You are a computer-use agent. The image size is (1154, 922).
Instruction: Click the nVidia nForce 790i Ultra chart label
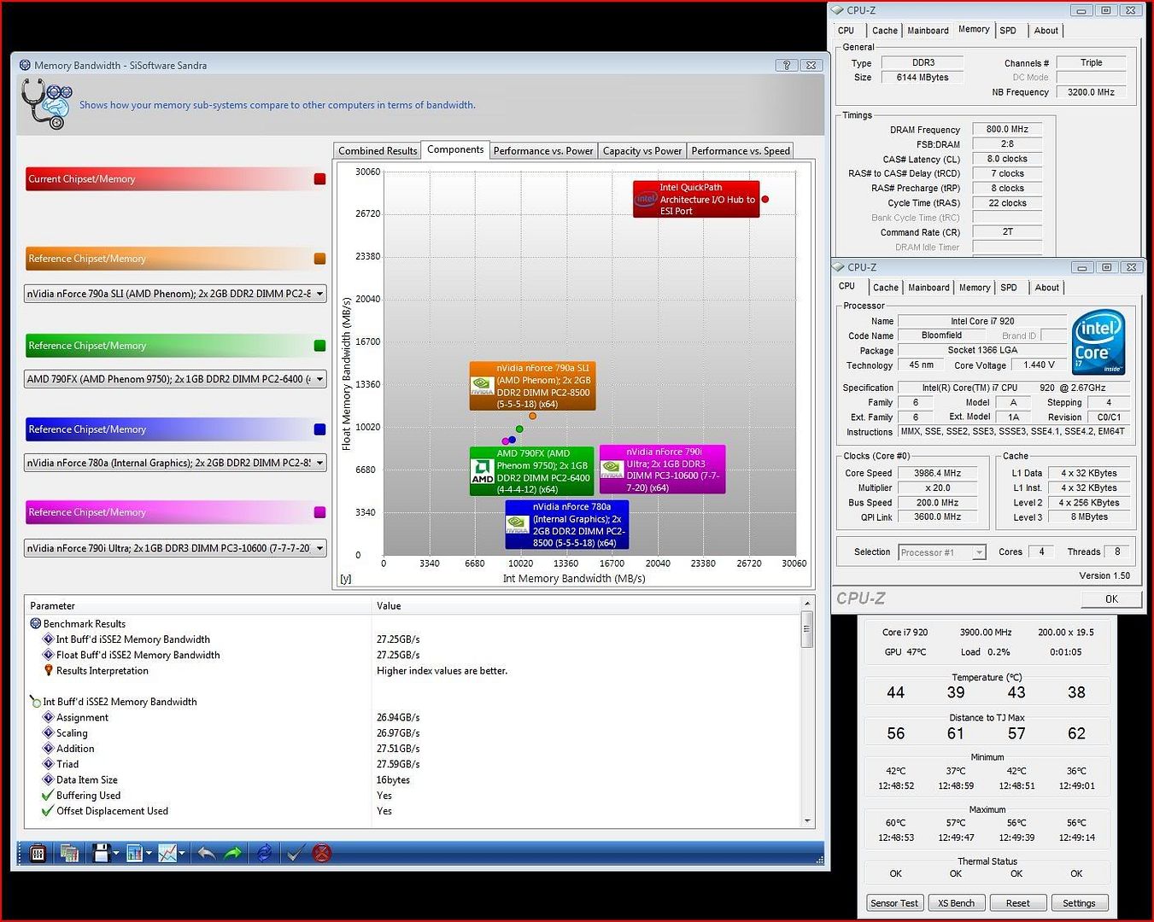663,470
